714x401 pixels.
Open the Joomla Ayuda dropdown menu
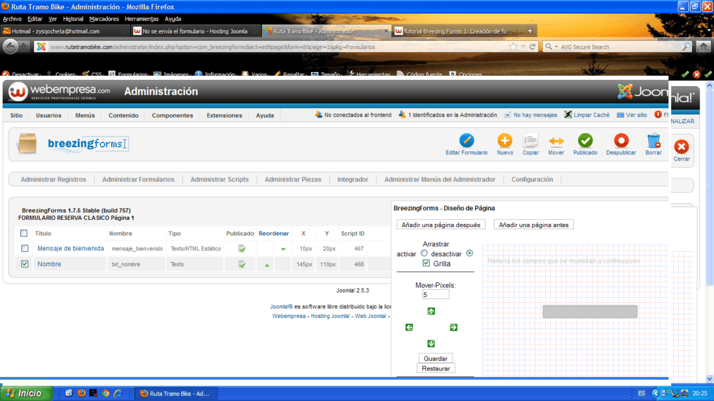click(x=265, y=115)
